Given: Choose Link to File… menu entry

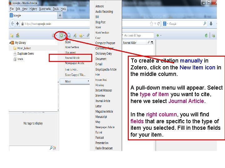Looking at the screenshot, I should (72, 70).
